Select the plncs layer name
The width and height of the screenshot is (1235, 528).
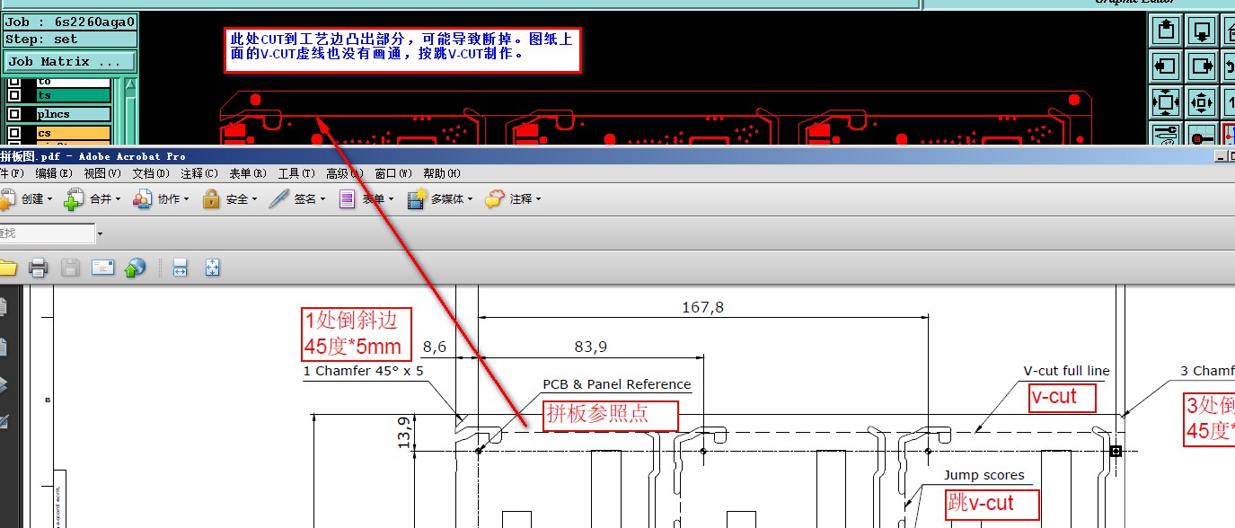coord(74,114)
